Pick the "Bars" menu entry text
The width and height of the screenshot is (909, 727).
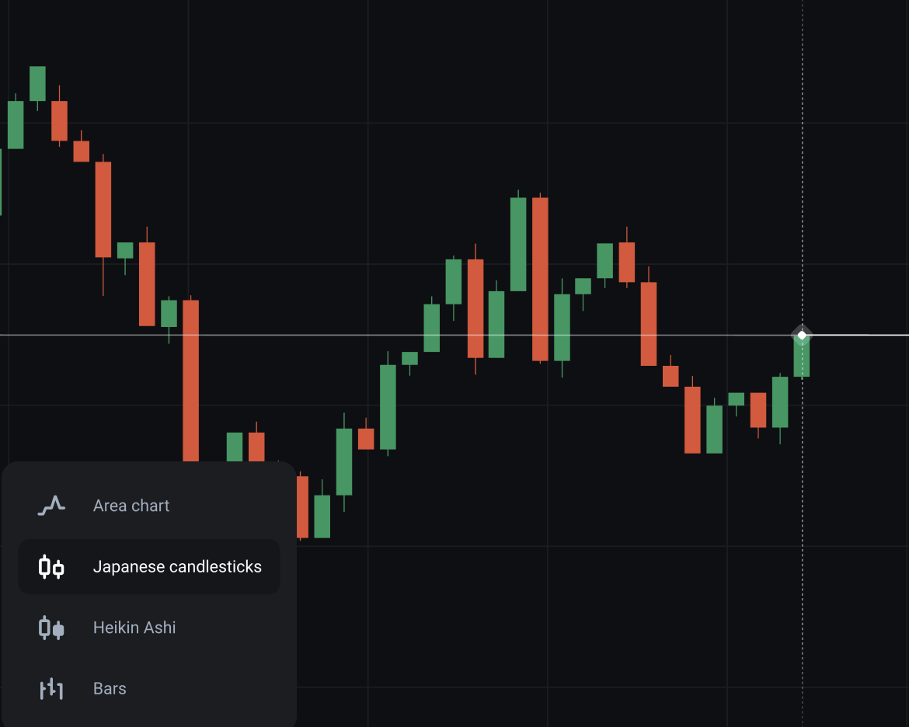(x=110, y=689)
